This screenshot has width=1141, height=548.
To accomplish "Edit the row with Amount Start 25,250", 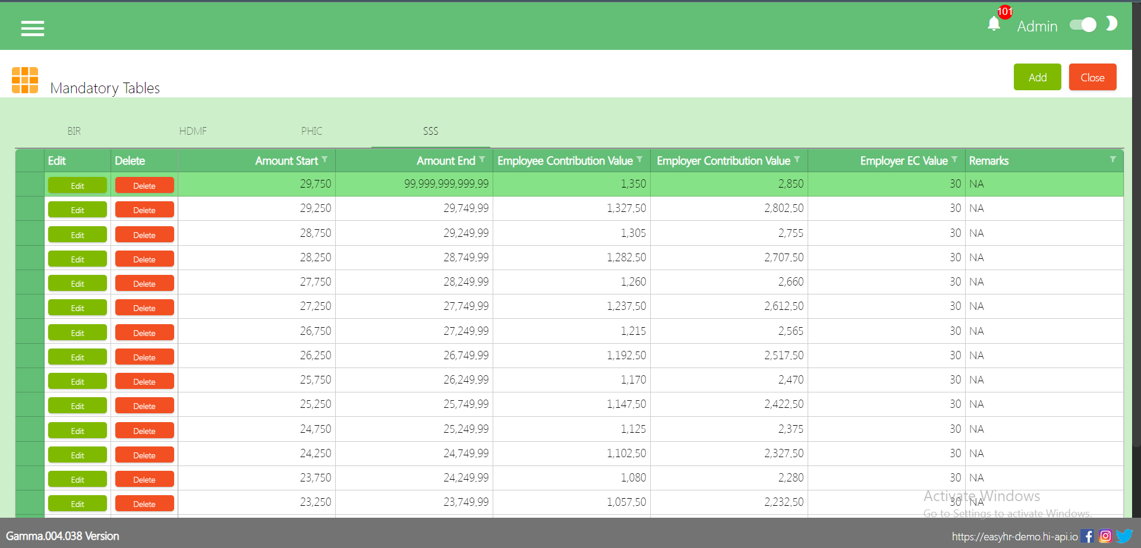I will click(x=77, y=406).
